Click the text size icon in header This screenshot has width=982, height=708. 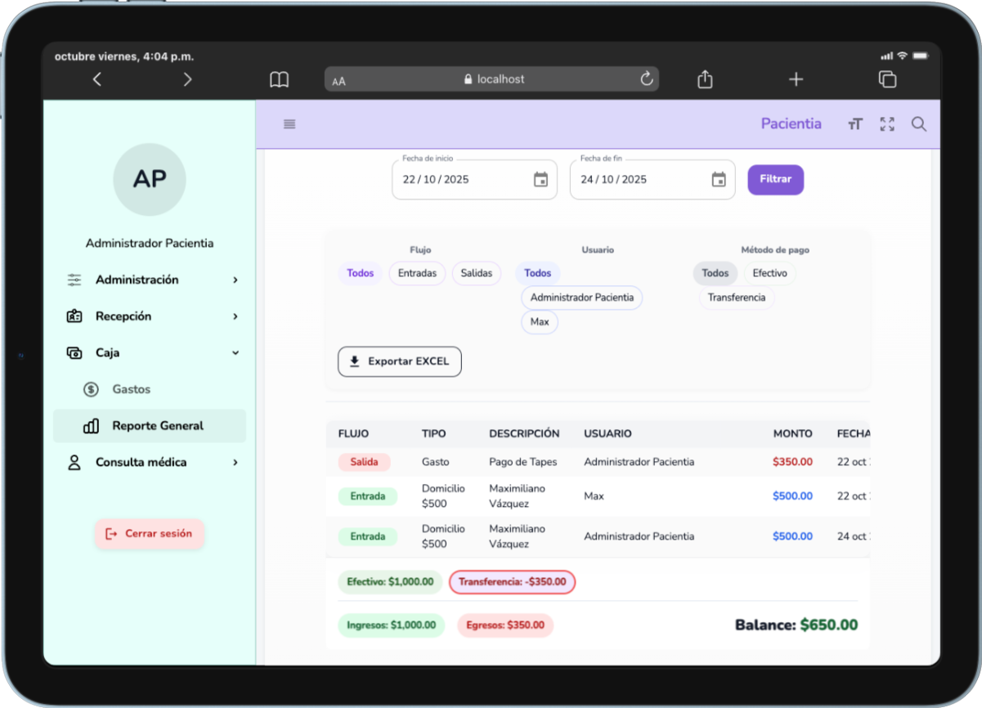pyautogui.click(x=855, y=124)
